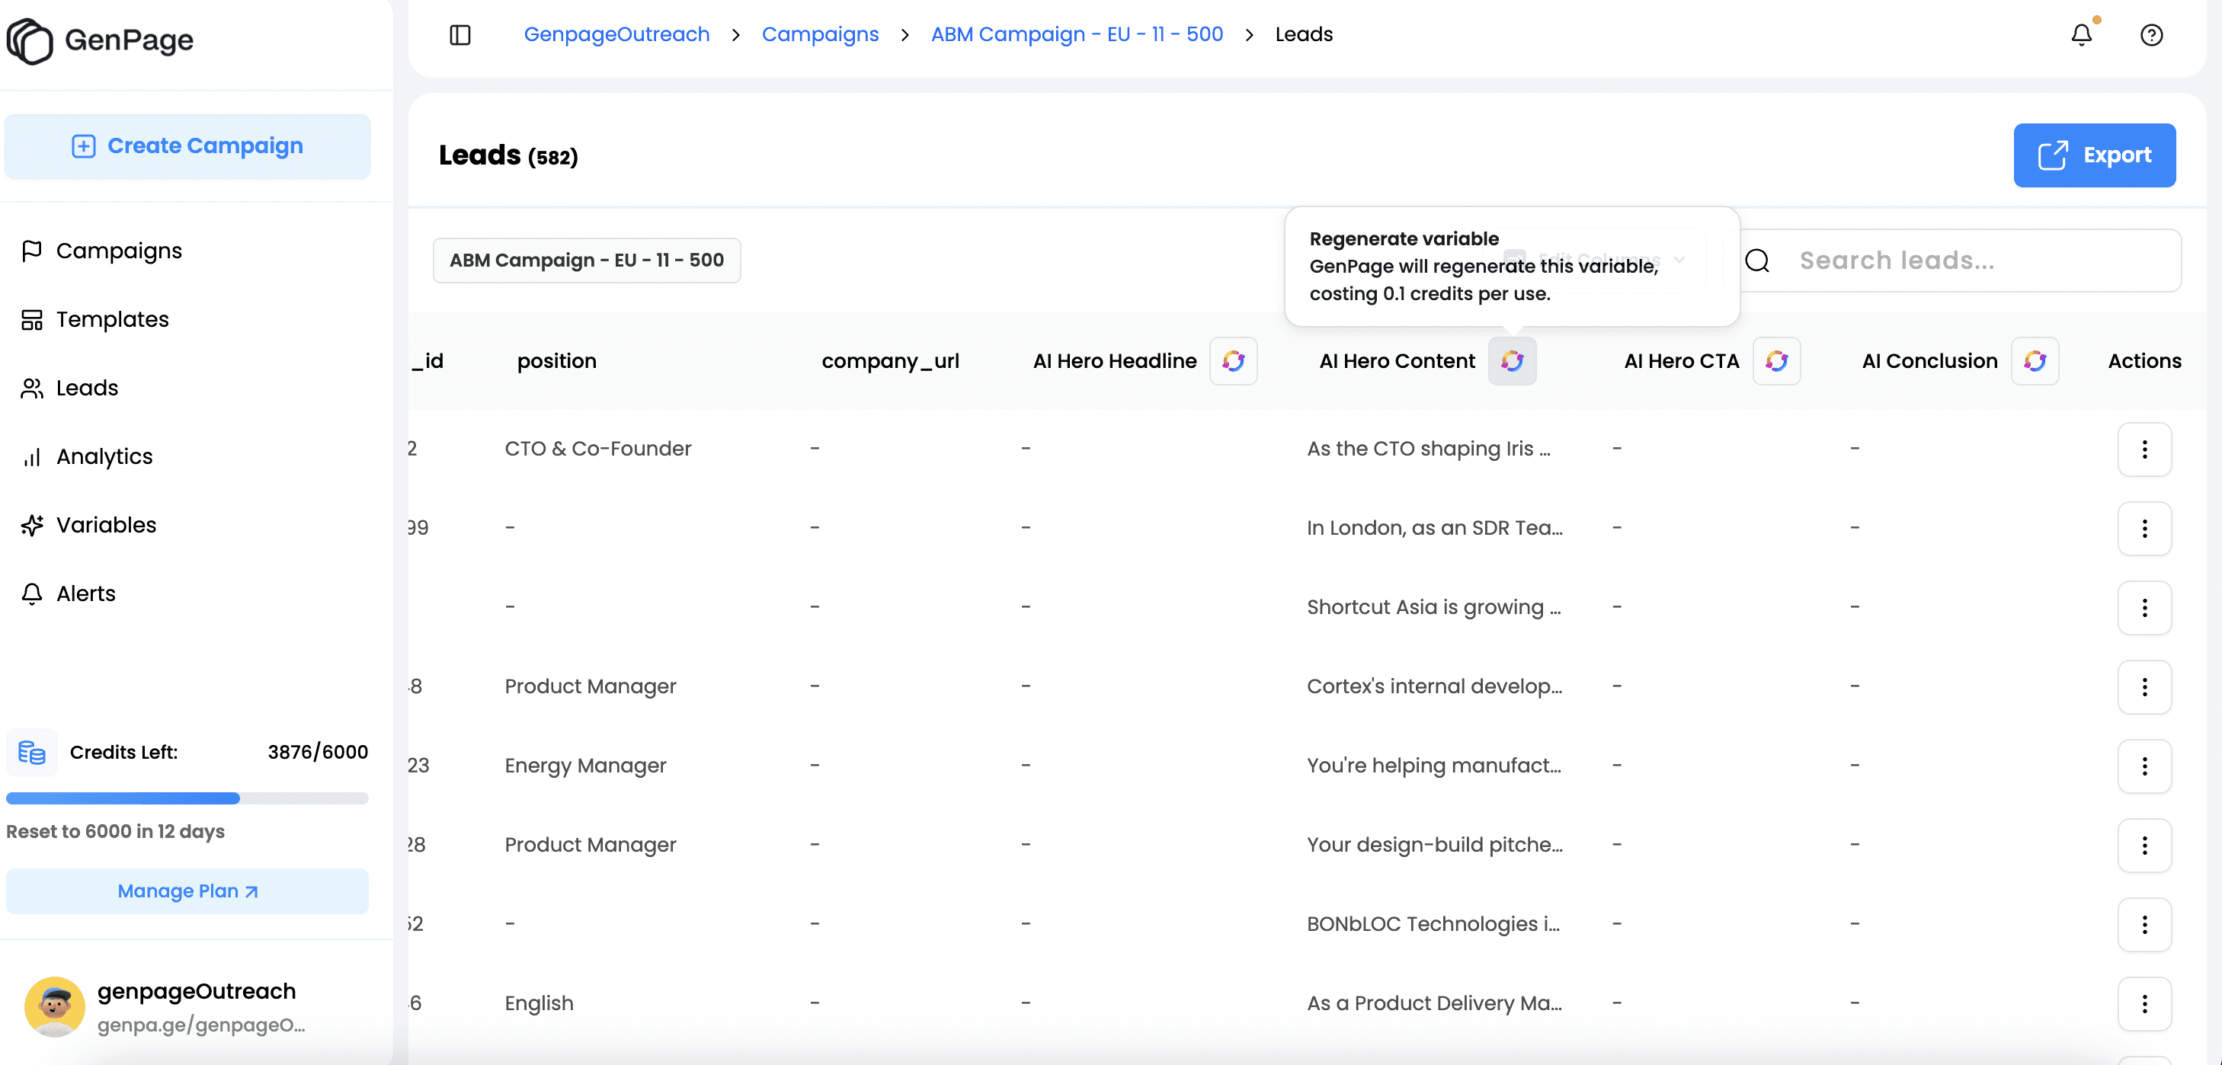
Task: Regenerate the AI Conclusion variable
Action: coord(2035,360)
